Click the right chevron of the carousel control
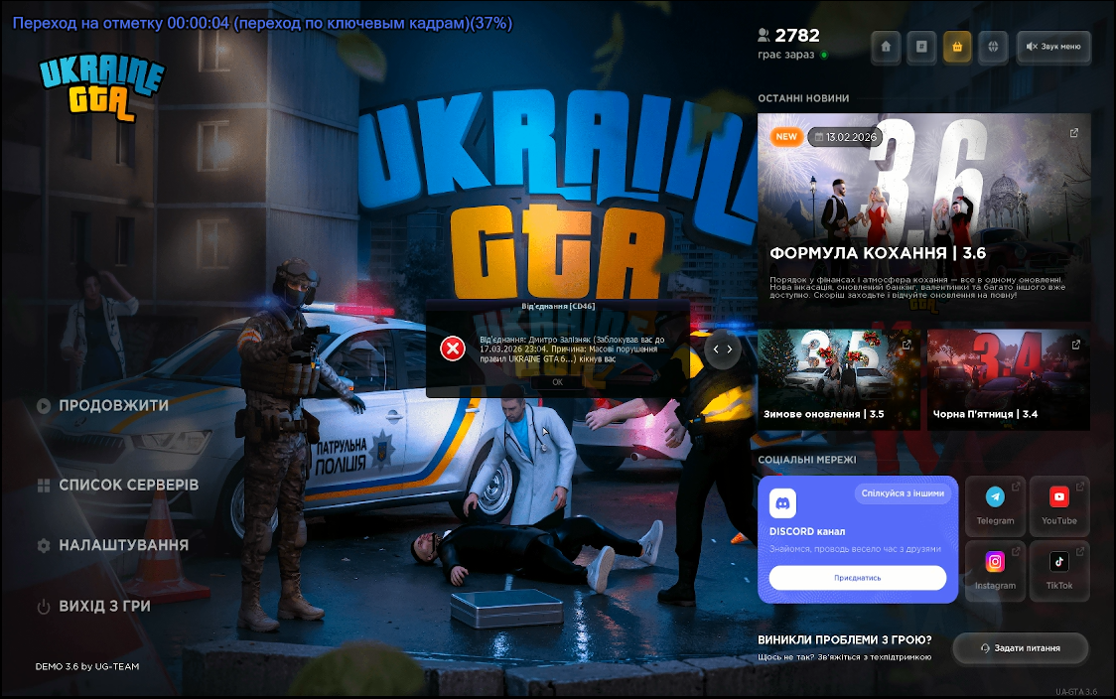This screenshot has width=1116, height=699. (730, 349)
